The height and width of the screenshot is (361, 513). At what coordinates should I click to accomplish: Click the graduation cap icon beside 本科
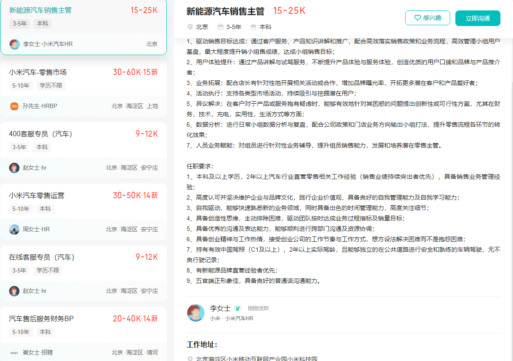tap(253, 27)
